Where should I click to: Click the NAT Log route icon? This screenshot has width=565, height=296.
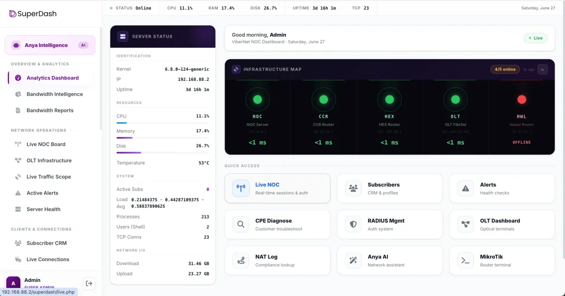click(241, 261)
